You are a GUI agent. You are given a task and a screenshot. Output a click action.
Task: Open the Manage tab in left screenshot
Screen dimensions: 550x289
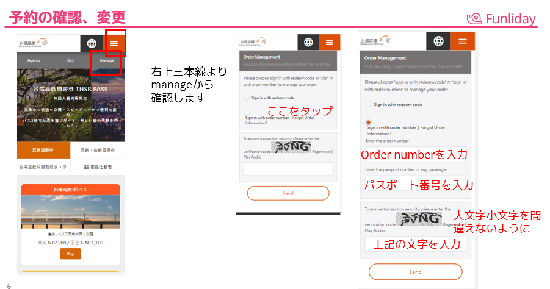[107, 60]
